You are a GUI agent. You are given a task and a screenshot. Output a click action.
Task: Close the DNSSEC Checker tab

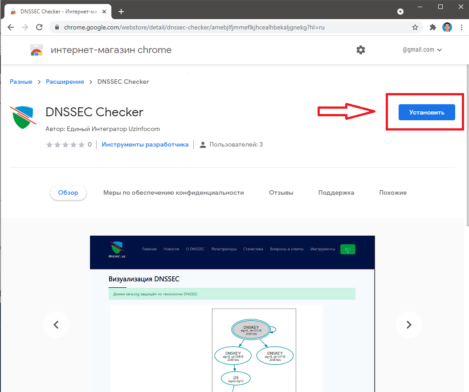(104, 12)
